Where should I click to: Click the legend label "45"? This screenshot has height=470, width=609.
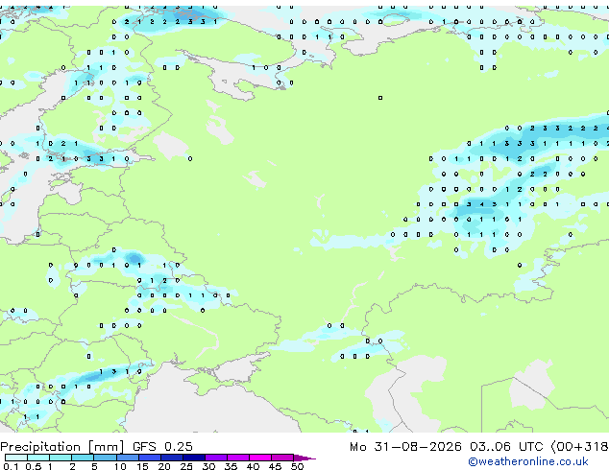pos(275,466)
